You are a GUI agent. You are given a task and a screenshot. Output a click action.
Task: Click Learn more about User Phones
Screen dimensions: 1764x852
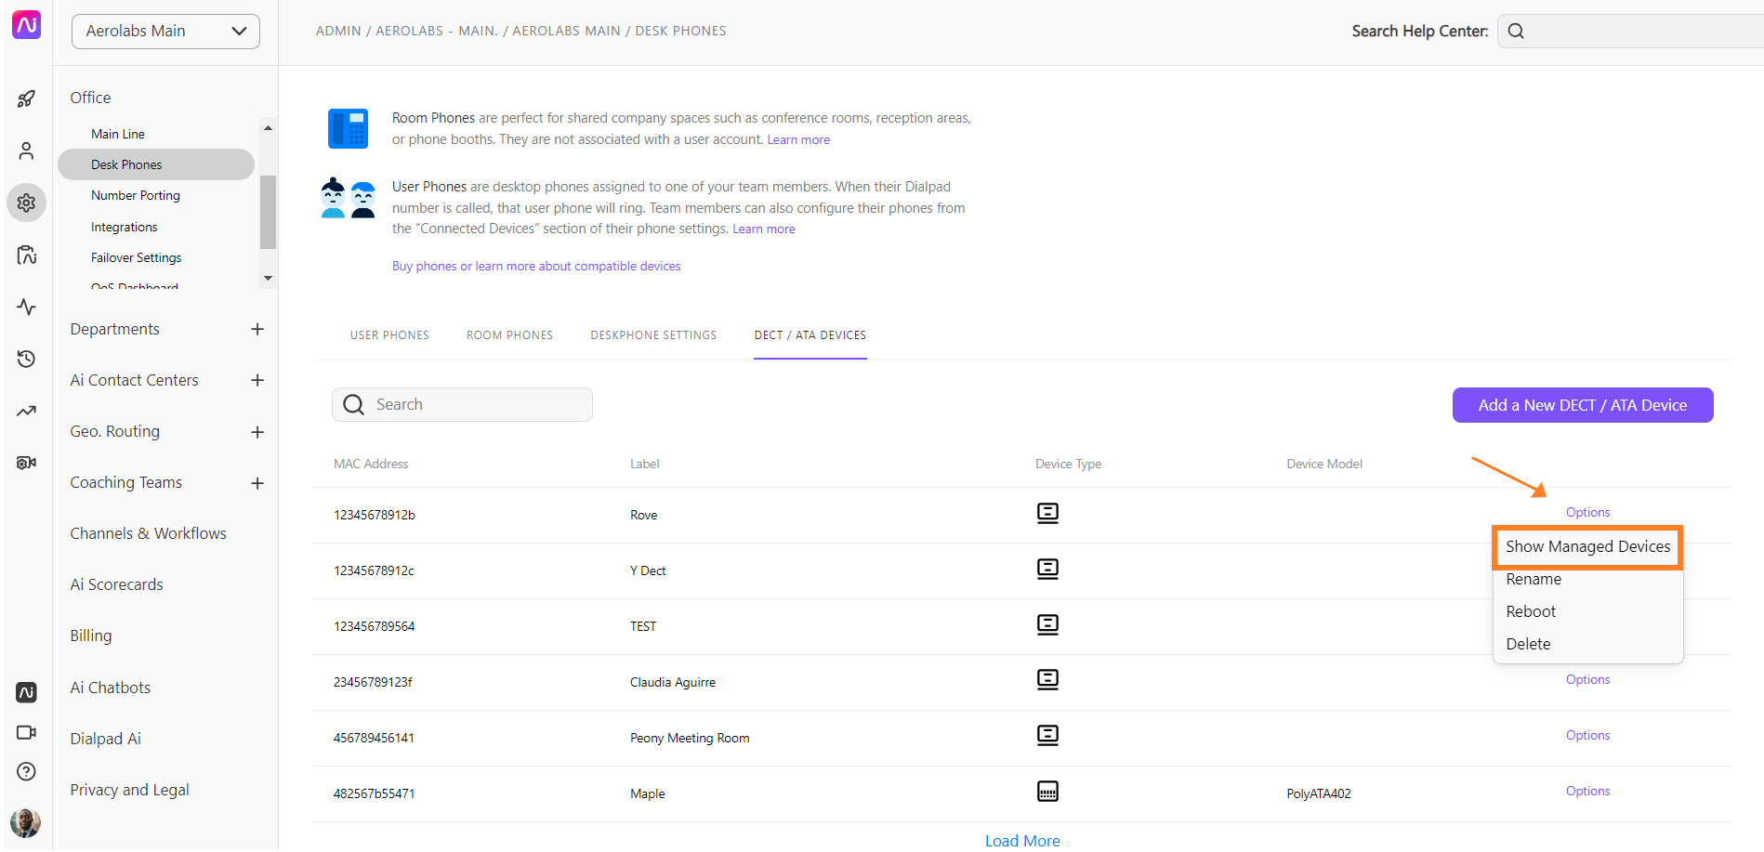(764, 229)
